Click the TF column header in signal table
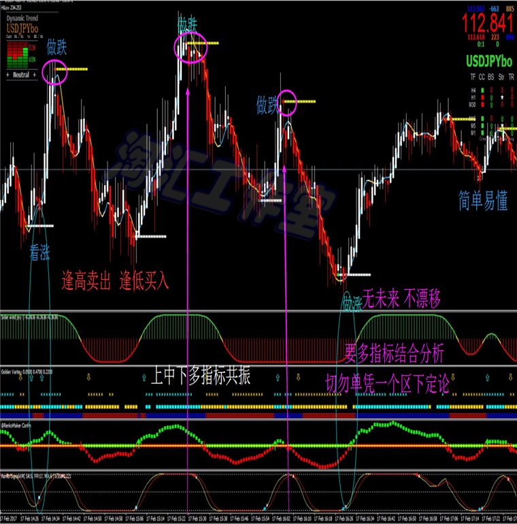517x524 pixels. pos(473,77)
